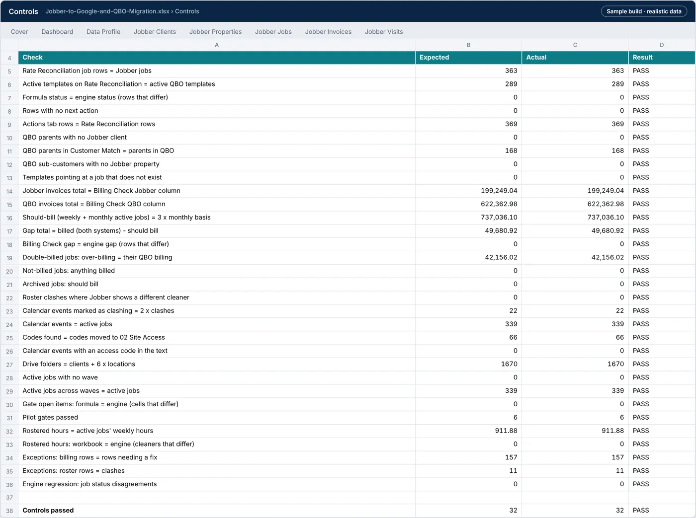This screenshot has height=518, width=696.
Task: Select Expected value 737,036.10
Action: pyautogui.click(x=468, y=218)
